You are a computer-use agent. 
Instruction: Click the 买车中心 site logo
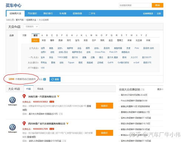click(13, 6)
